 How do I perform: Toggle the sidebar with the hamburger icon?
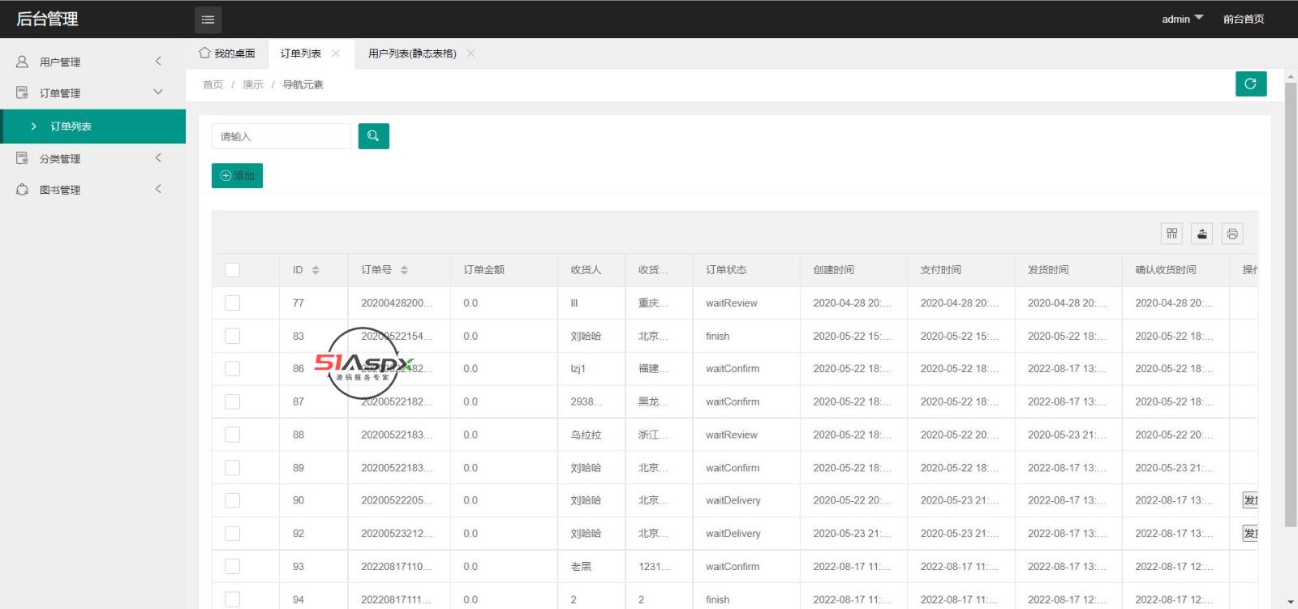tap(208, 19)
